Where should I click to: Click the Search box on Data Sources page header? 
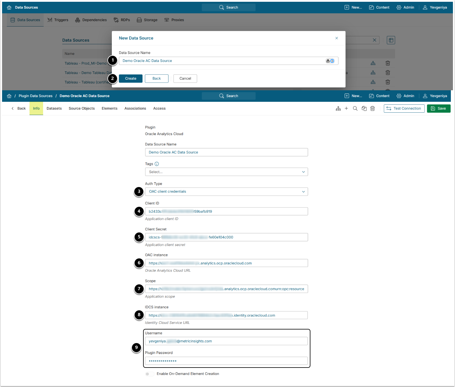[x=229, y=7]
